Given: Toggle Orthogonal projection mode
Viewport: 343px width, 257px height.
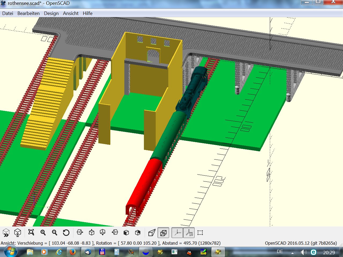Looking at the screenshot, I should pyautogui.click(x=163, y=233).
